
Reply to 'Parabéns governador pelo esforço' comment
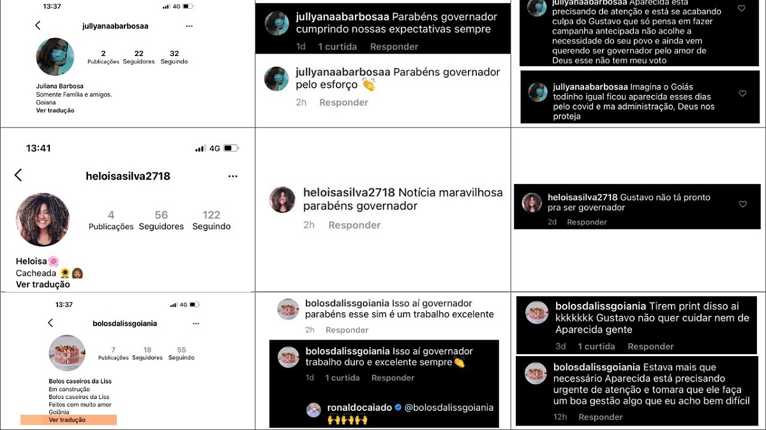click(343, 103)
